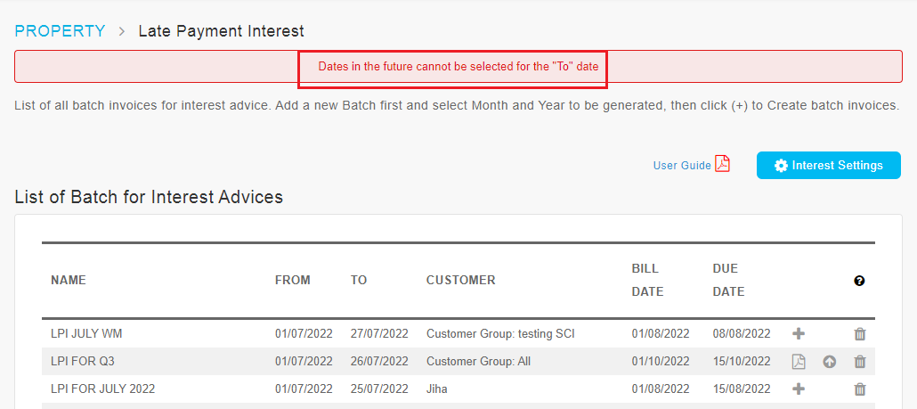The width and height of the screenshot is (917, 409).
Task: Click the help question mark icon in table header
Action: tap(859, 281)
